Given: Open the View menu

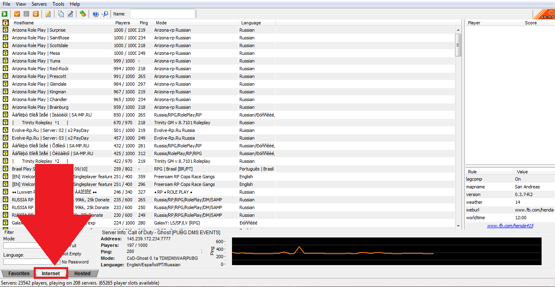Looking at the screenshot, I should tap(21, 4).
